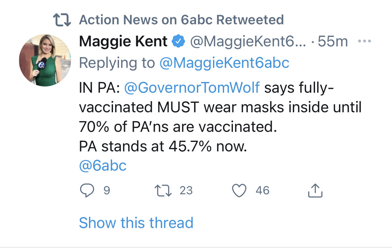The image size is (392, 251).
Task: Expand with "Show this thread"
Action: pos(136,223)
